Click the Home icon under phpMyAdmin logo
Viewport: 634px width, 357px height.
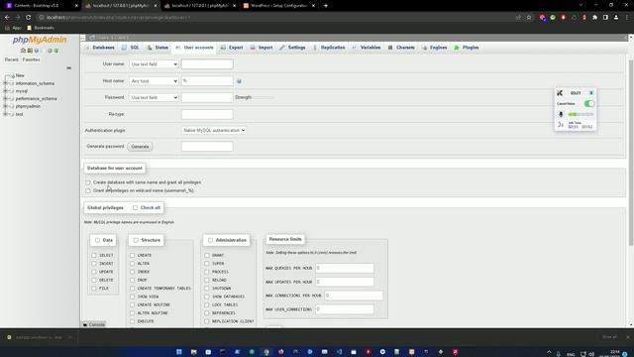tap(23, 51)
